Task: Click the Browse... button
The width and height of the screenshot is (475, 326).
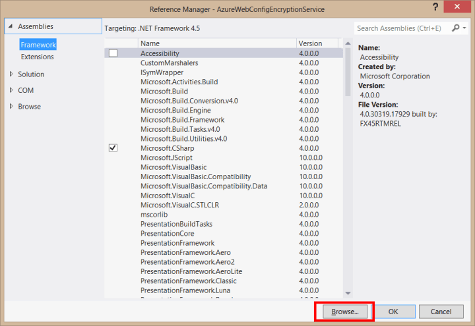Action: [x=345, y=312]
